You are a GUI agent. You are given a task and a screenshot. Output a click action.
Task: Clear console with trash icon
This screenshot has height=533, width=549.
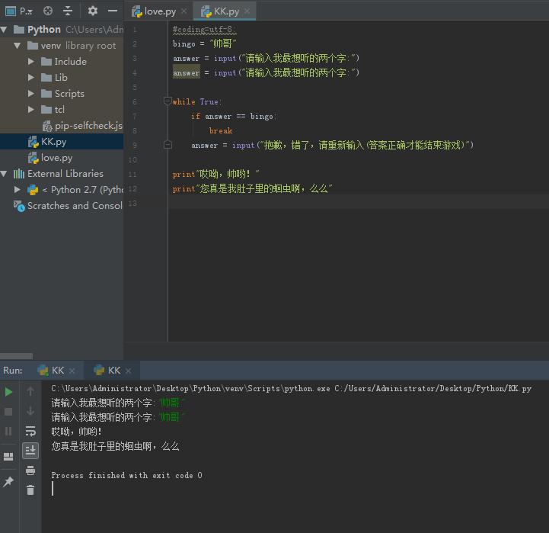(30, 490)
